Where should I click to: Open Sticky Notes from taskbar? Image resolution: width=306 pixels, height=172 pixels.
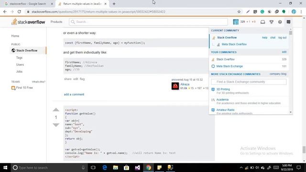[159, 168]
